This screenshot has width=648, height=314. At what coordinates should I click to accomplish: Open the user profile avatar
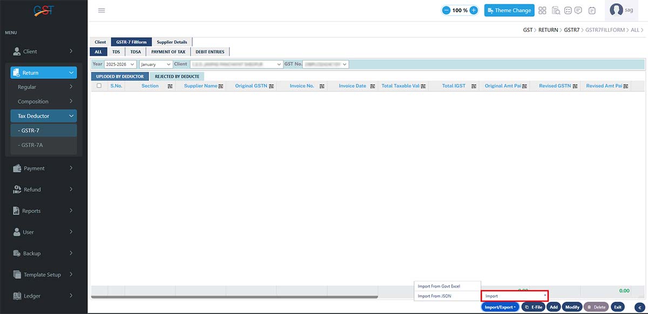point(616,10)
